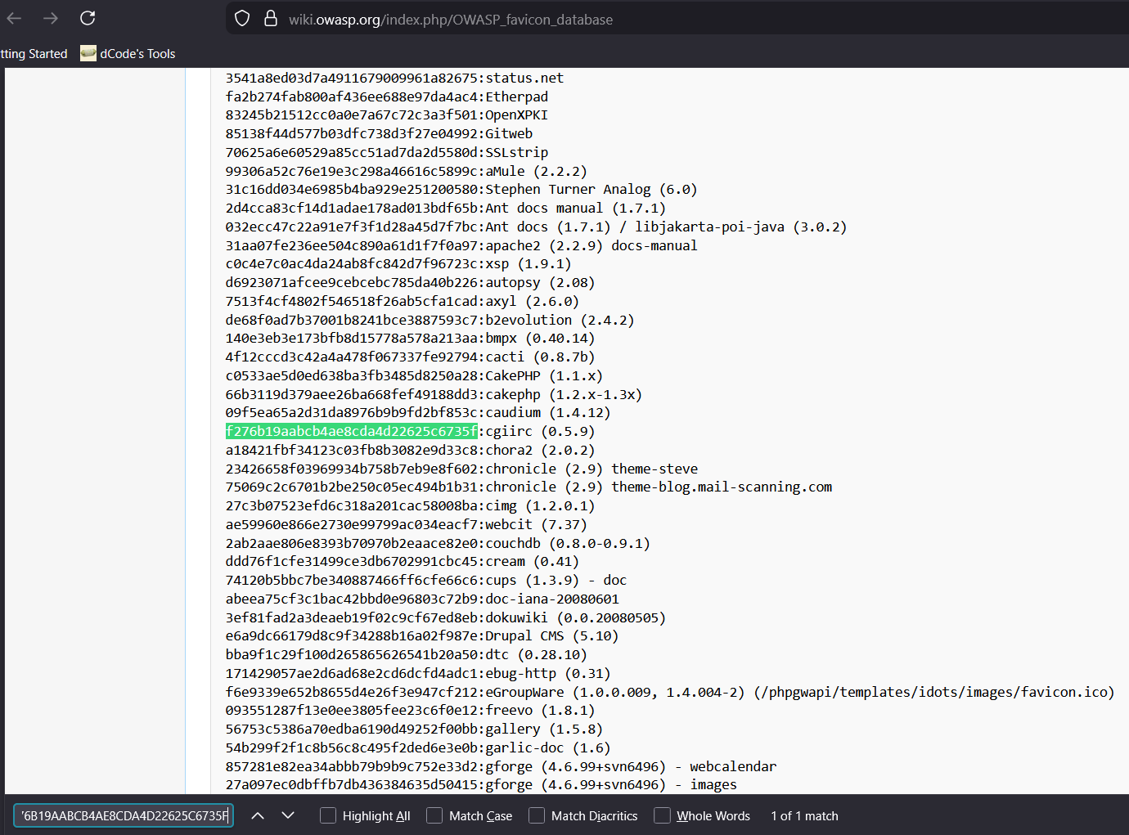Click the 'Etherpad' entry
1129x835 pixels.
click(x=517, y=97)
